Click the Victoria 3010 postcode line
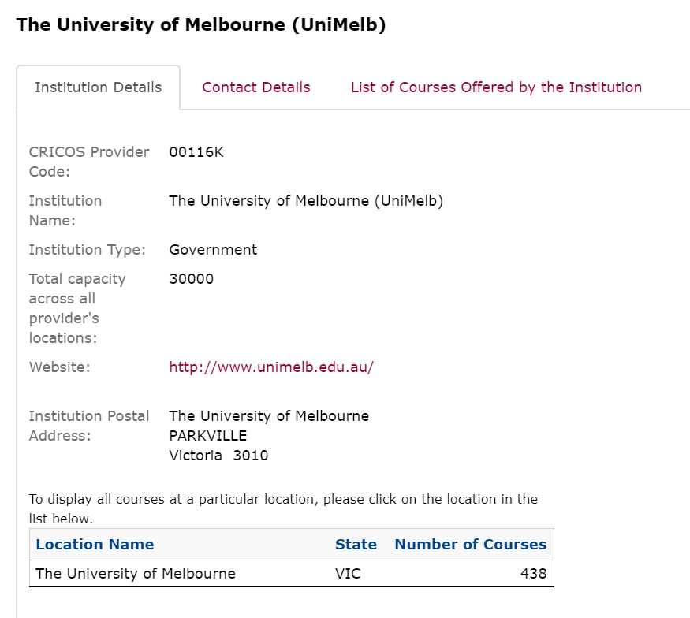690x618 pixels. click(218, 456)
